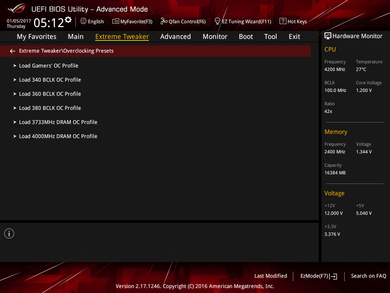Open time settings via gear icon
Viewport: 390px width, 293px height.
tap(68, 20)
